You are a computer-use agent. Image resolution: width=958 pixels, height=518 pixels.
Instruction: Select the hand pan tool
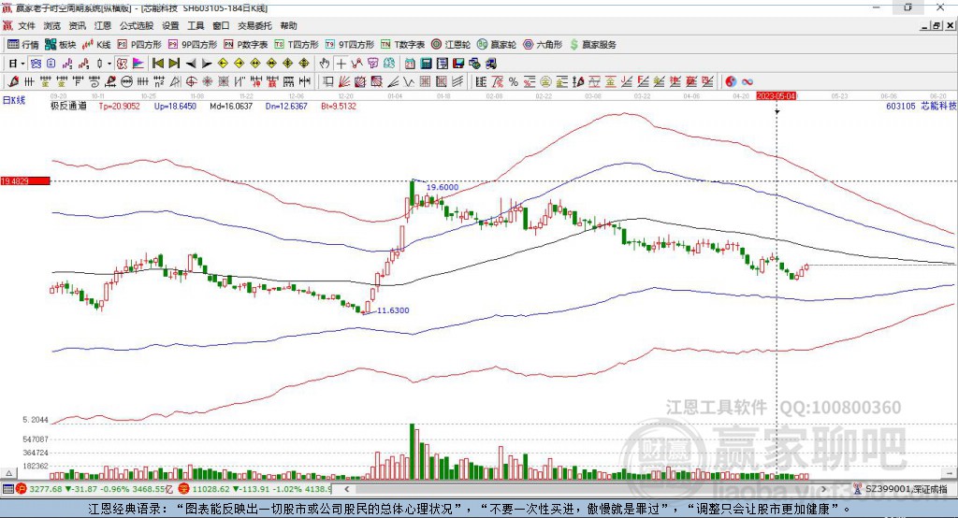(x=325, y=64)
